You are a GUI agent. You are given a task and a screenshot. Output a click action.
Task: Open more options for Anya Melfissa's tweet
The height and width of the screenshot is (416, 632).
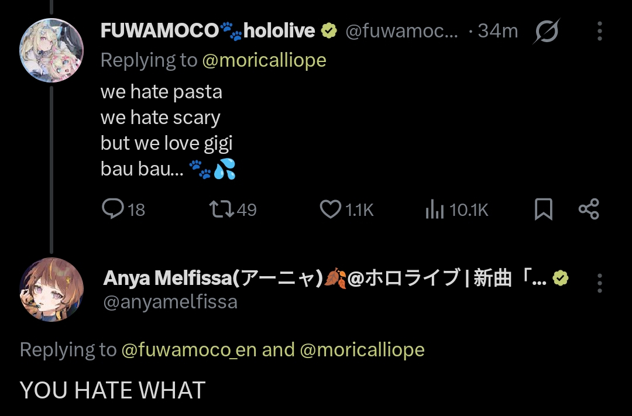(x=600, y=283)
